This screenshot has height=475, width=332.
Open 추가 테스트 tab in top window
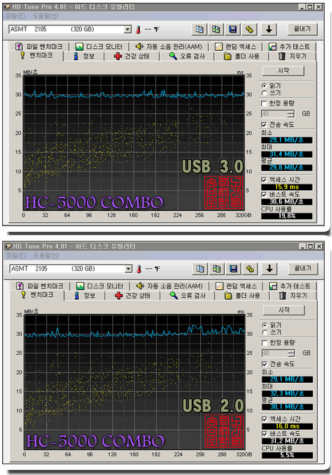coord(289,47)
